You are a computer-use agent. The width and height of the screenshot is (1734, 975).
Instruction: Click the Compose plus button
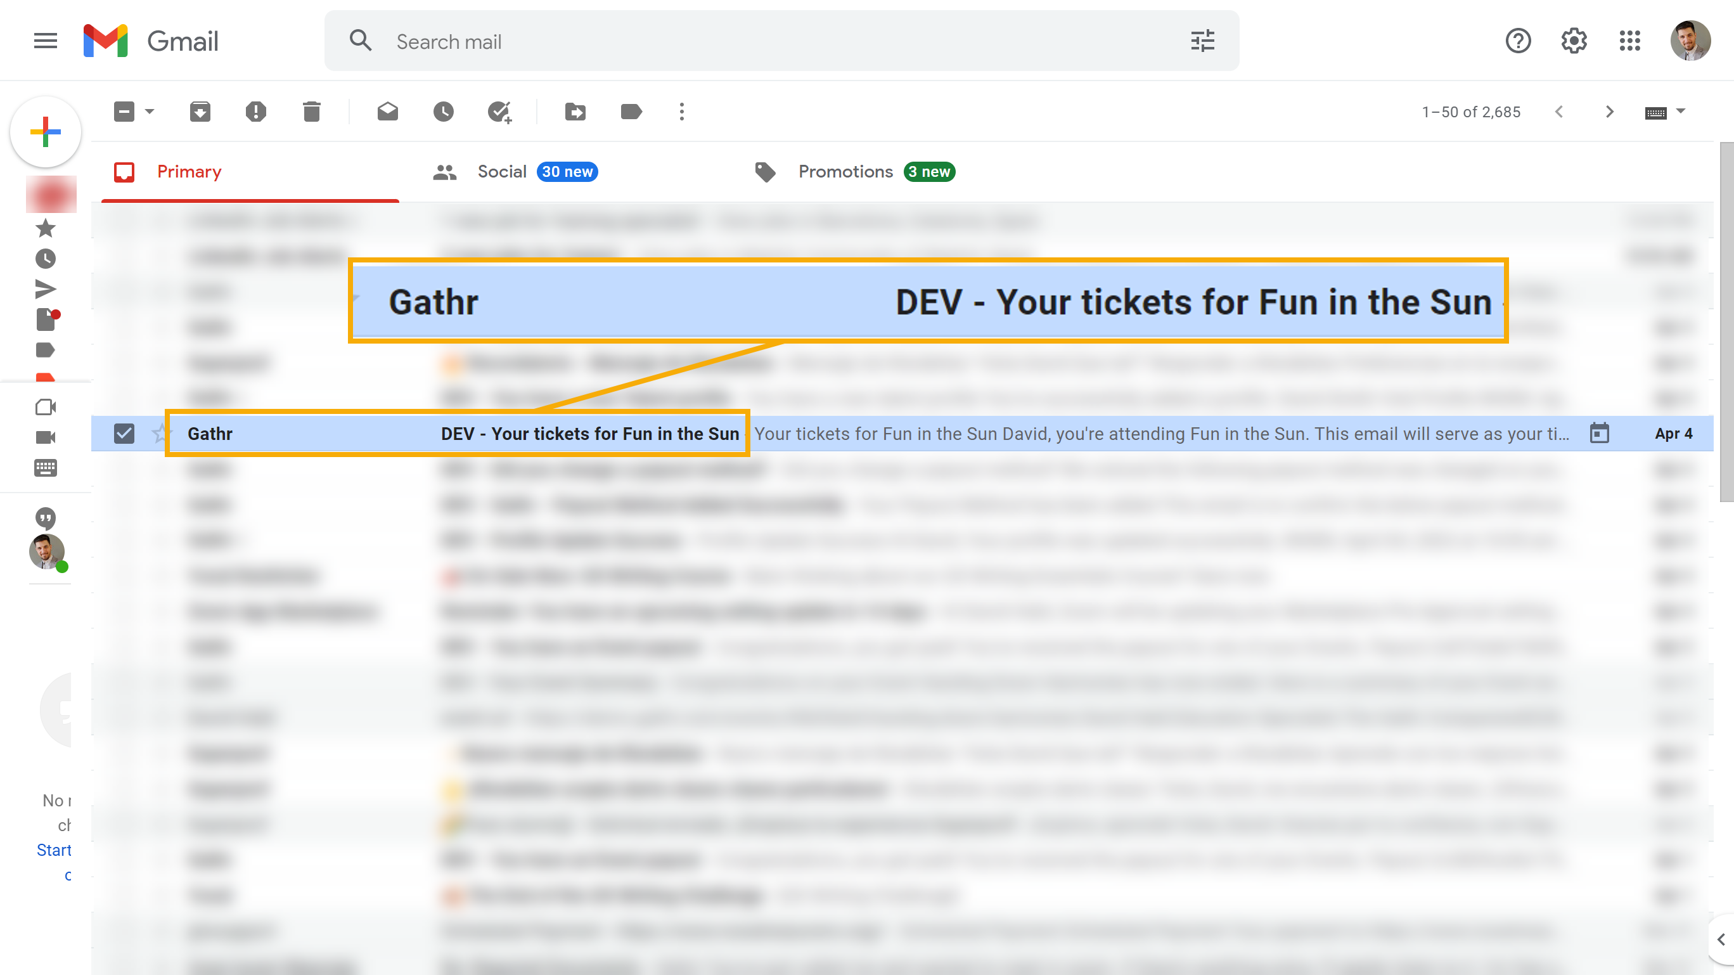46,132
